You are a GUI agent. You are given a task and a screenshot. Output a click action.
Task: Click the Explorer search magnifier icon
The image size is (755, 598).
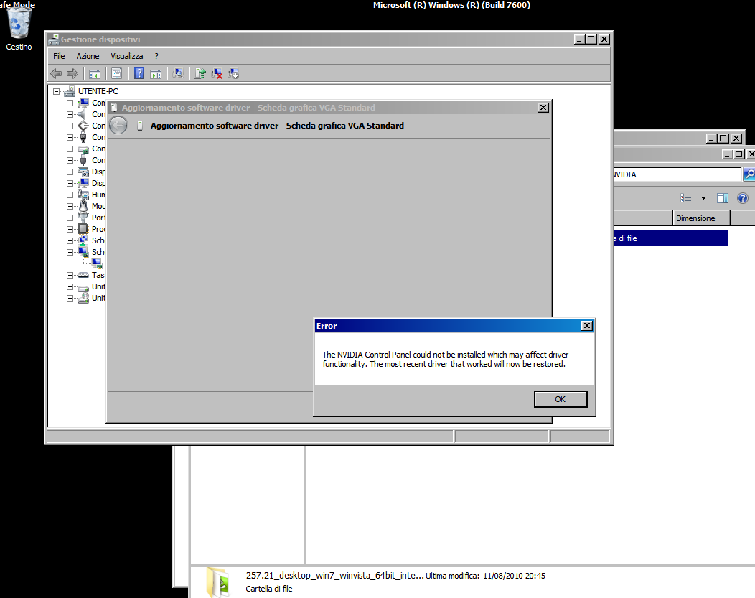[x=749, y=174]
